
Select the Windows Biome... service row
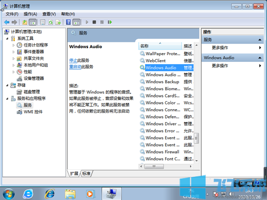pos(166,89)
